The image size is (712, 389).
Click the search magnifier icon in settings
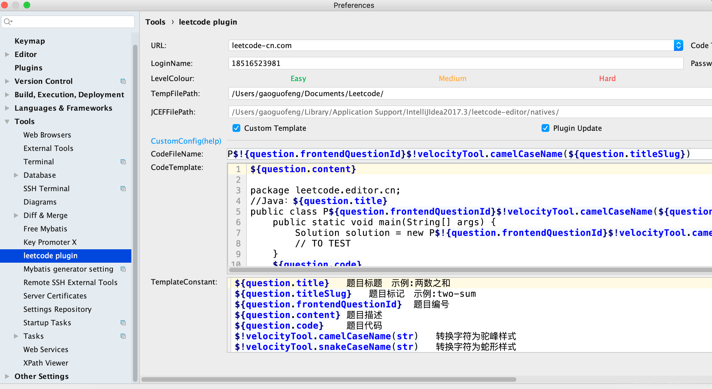click(8, 22)
